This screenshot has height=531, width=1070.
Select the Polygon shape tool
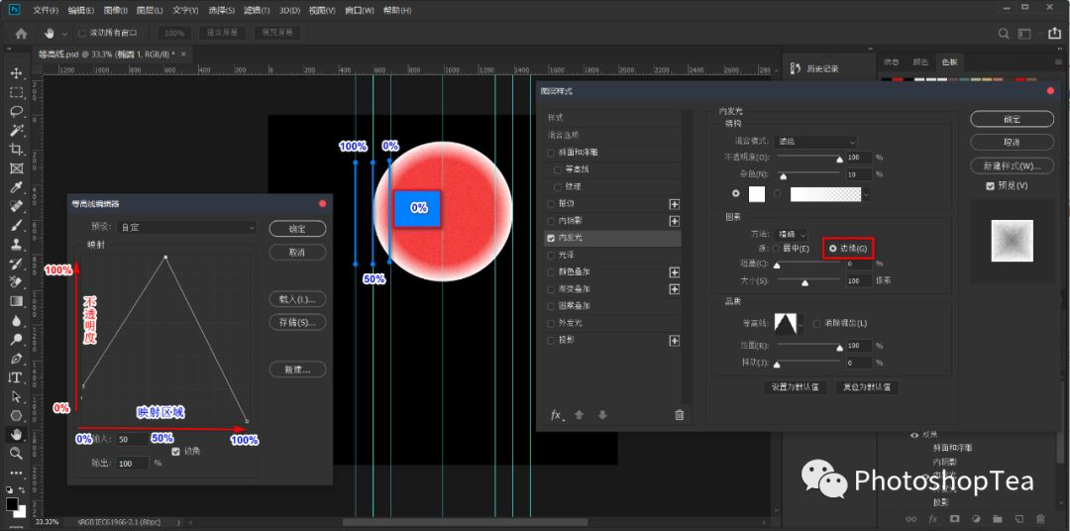click(17, 415)
